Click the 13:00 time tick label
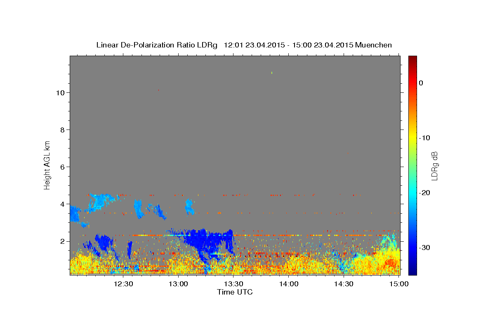Viewport: 495px width, 330px height. tap(178, 284)
